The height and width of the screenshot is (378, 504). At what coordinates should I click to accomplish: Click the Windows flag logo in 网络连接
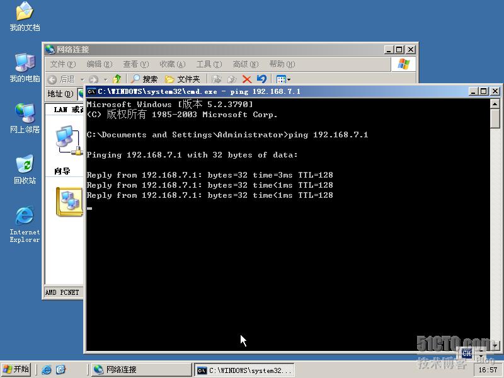tap(404, 64)
